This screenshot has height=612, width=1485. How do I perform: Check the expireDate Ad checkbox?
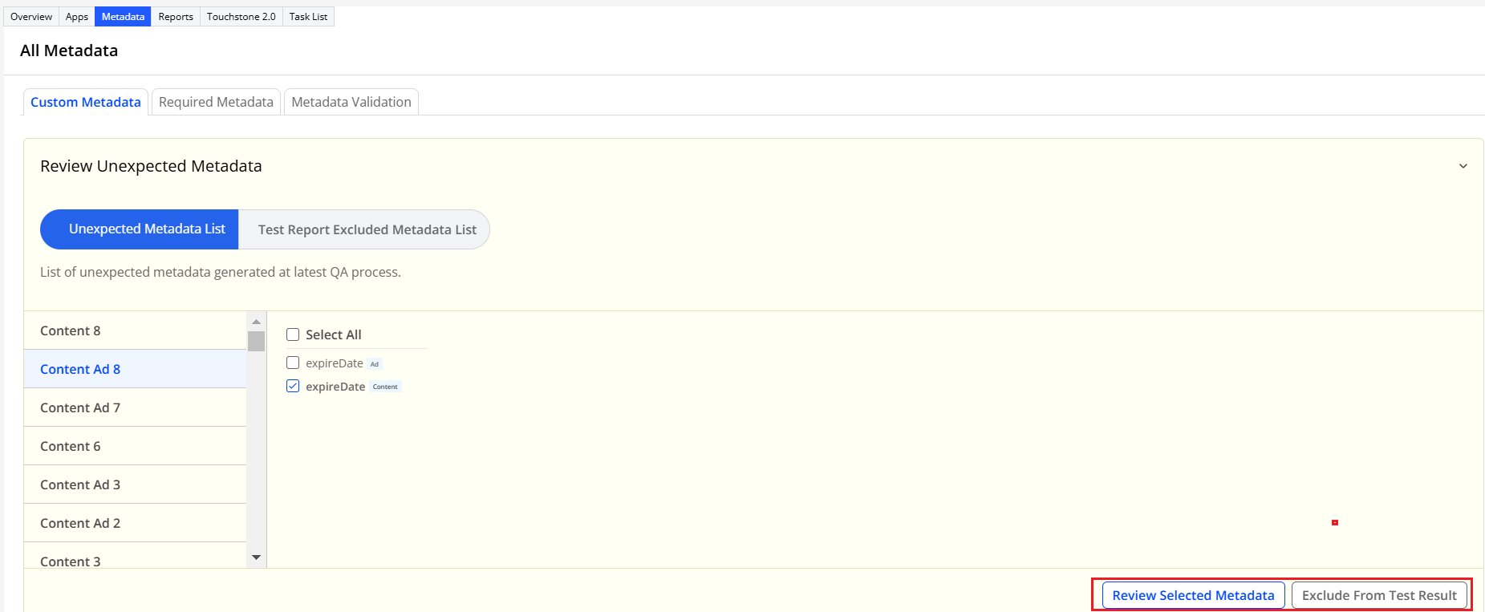coord(293,363)
